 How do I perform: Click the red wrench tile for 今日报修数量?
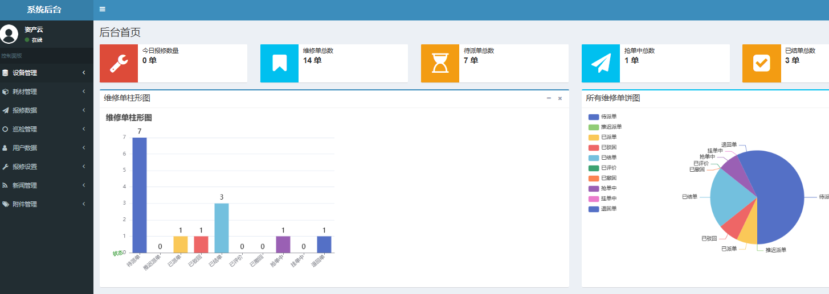pyautogui.click(x=119, y=63)
